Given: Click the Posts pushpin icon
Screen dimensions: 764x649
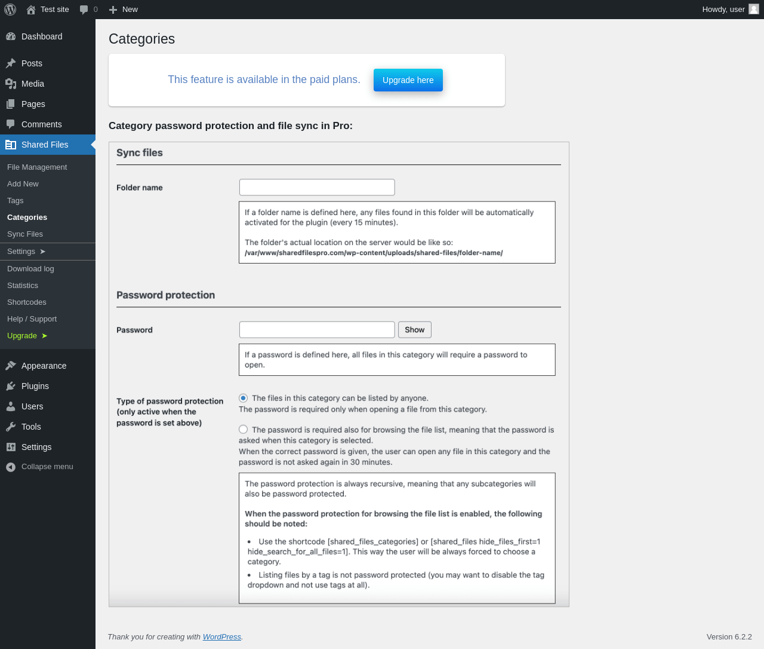Looking at the screenshot, I should 11,63.
